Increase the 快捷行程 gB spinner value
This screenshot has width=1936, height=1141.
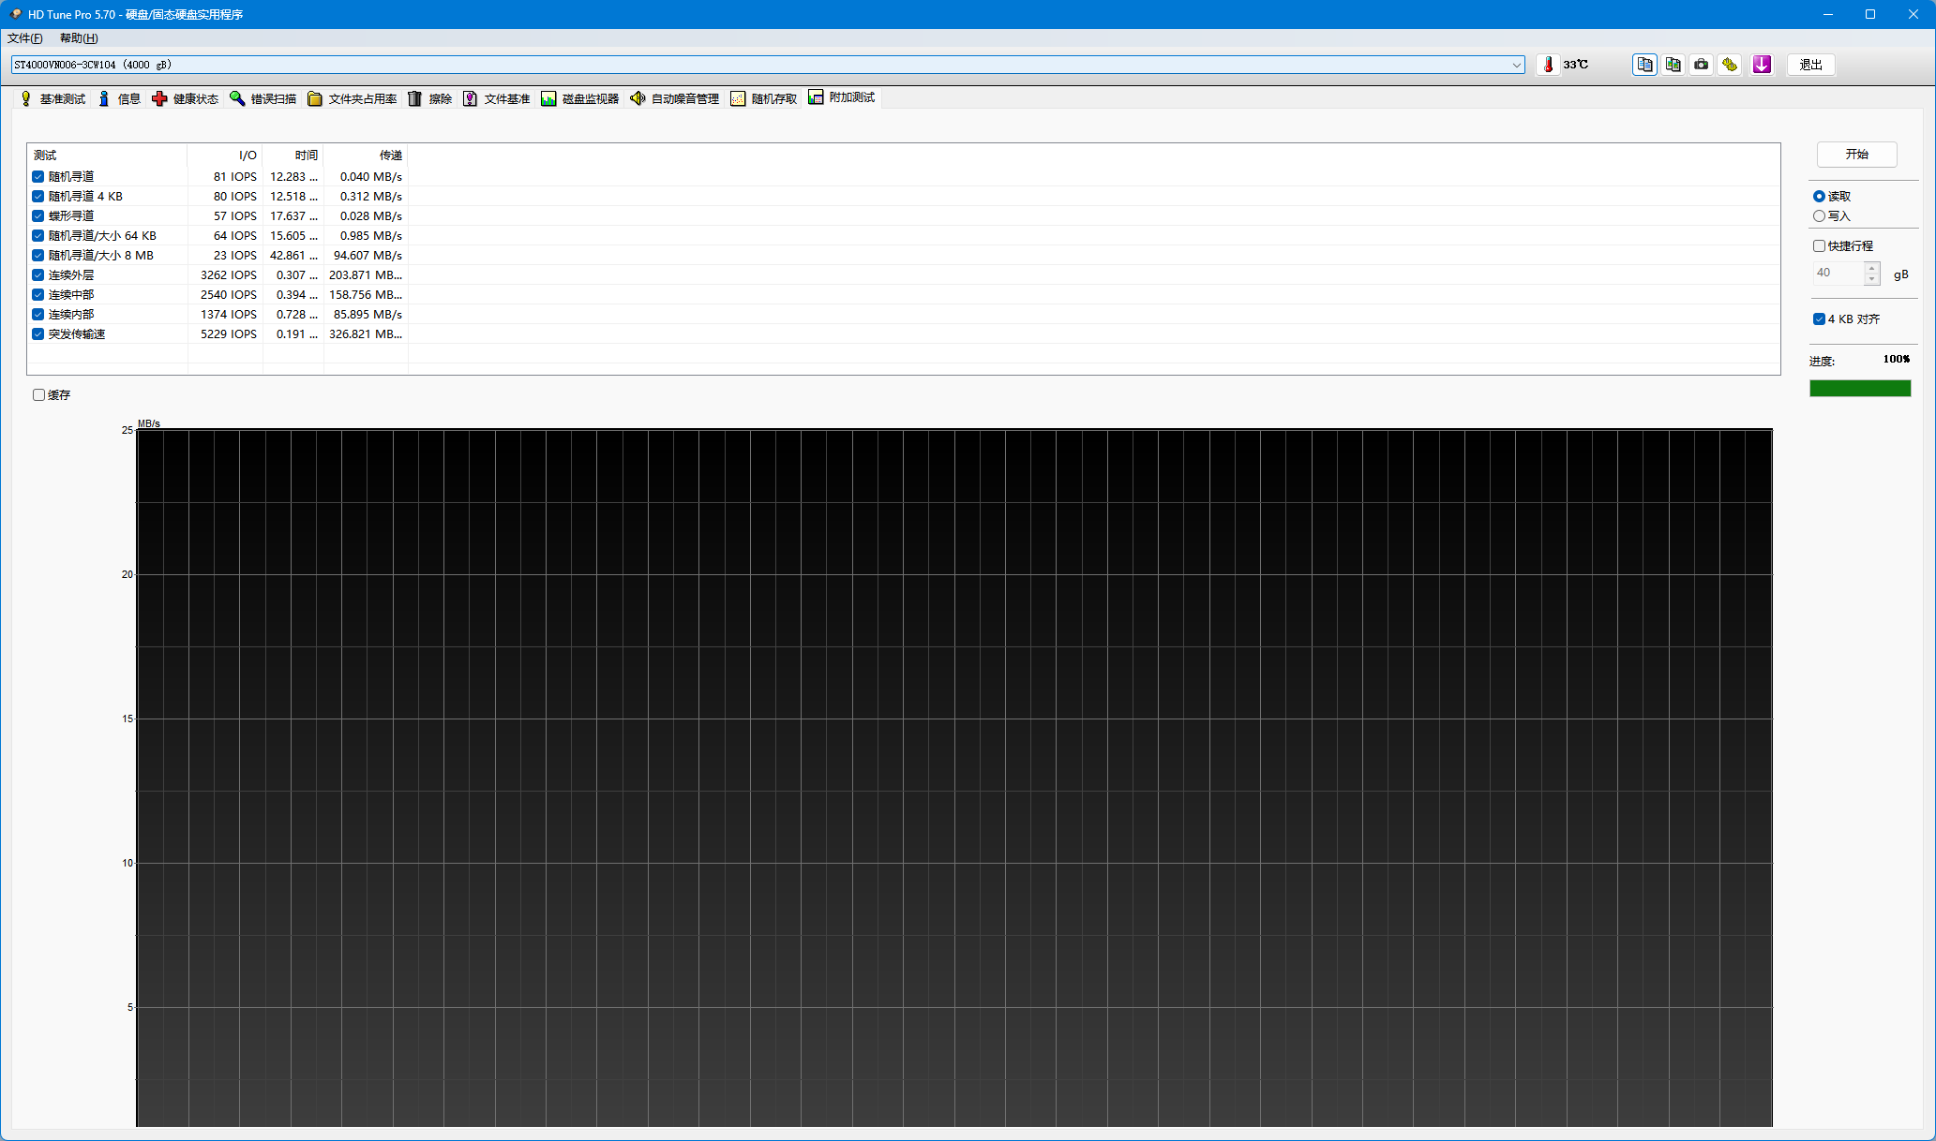tap(1871, 268)
